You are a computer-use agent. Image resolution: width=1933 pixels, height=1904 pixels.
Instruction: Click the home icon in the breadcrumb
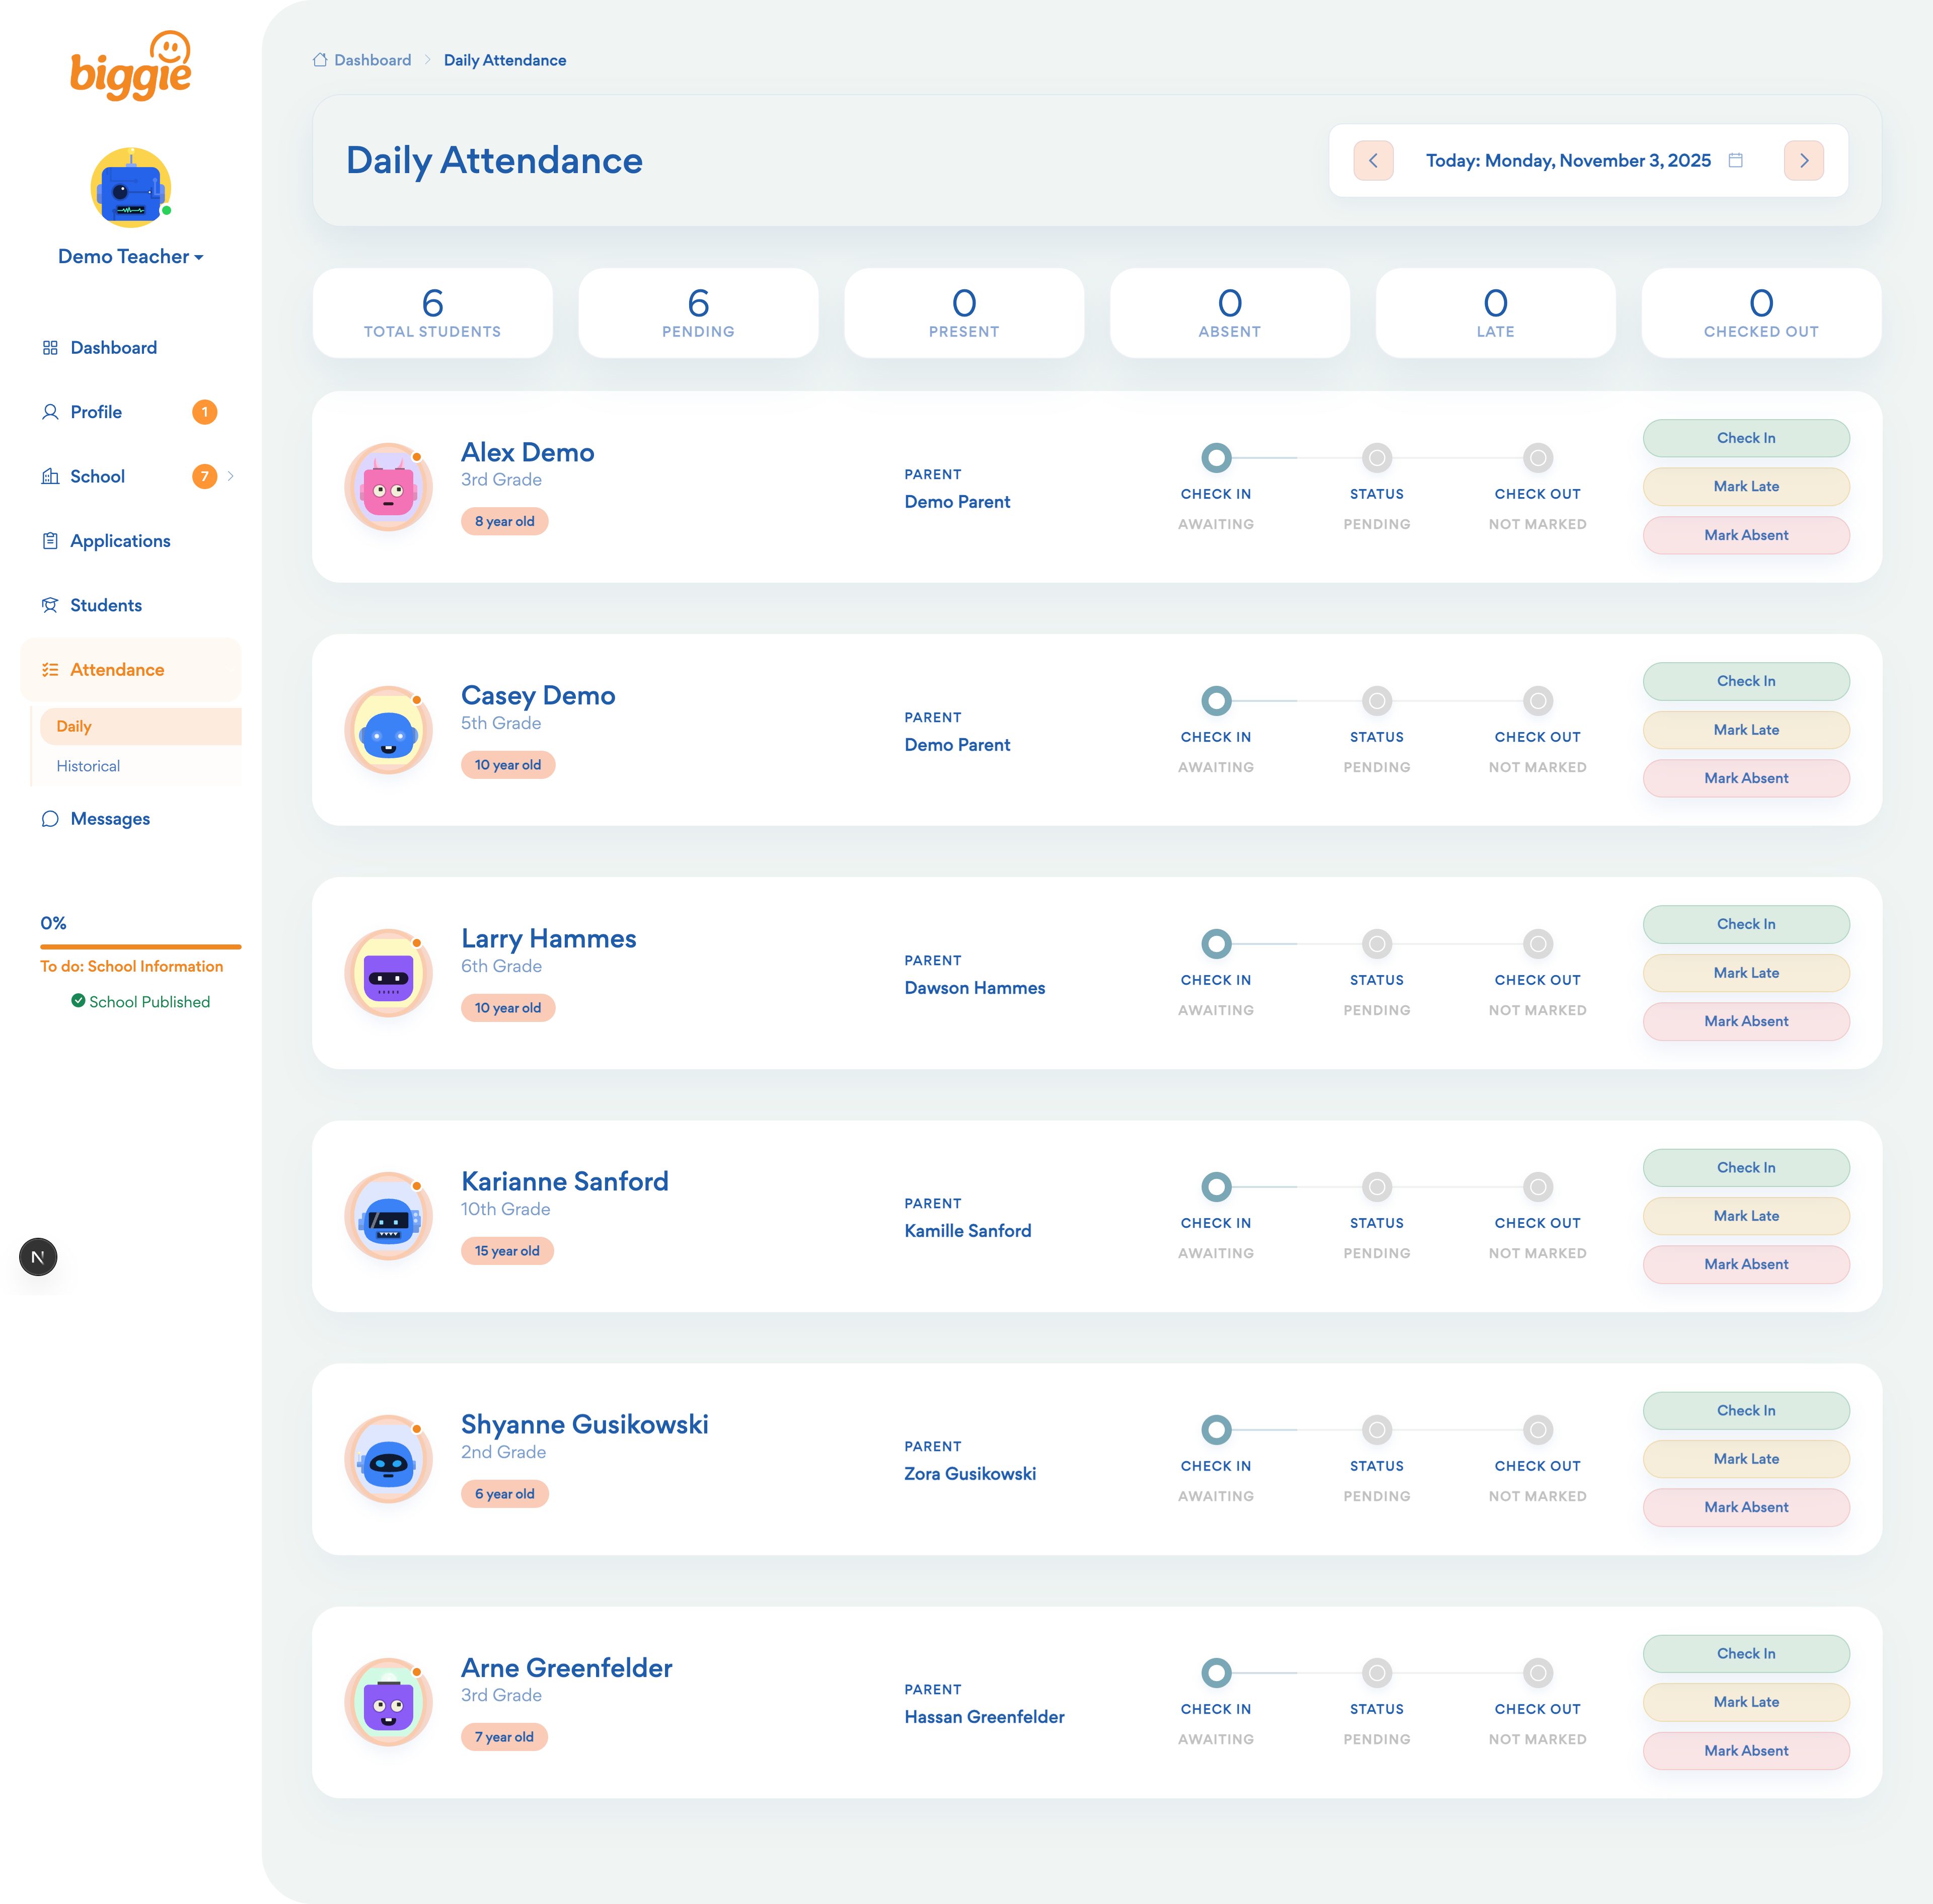[319, 59]
